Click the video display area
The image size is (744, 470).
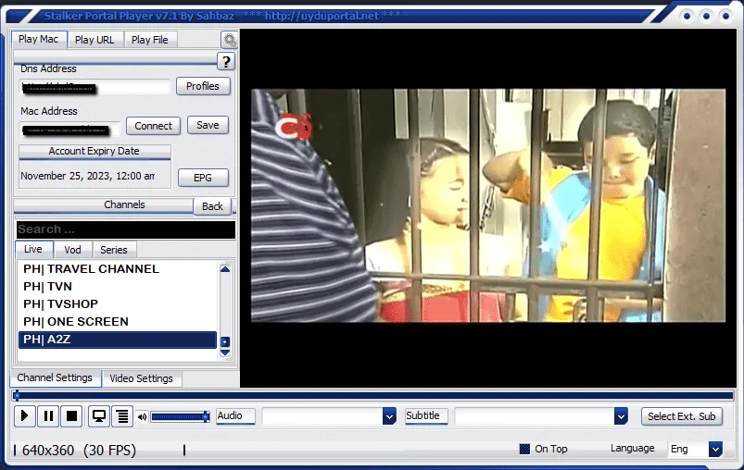488,207
